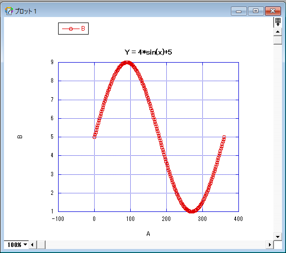
Task: Click the vertical scrollbar down arrow
Action: [277, 237]
